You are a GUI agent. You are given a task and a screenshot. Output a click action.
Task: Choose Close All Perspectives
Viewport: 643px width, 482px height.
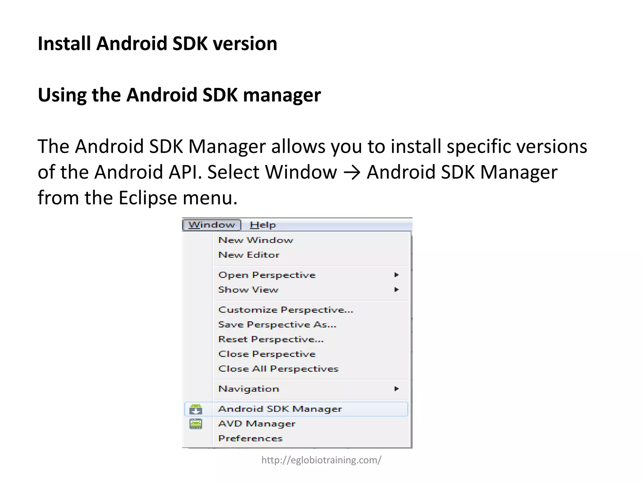(x=278, y=369)
